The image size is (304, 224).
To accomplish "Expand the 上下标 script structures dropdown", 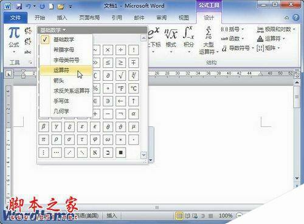I will 153,52.
